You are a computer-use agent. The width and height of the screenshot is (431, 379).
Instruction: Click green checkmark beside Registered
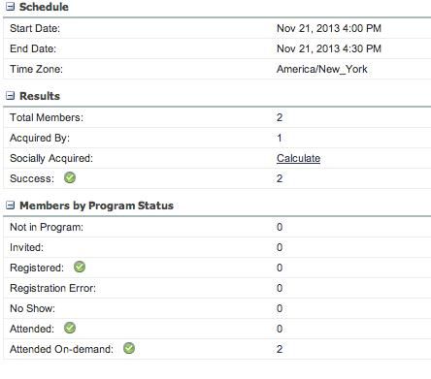80,267
